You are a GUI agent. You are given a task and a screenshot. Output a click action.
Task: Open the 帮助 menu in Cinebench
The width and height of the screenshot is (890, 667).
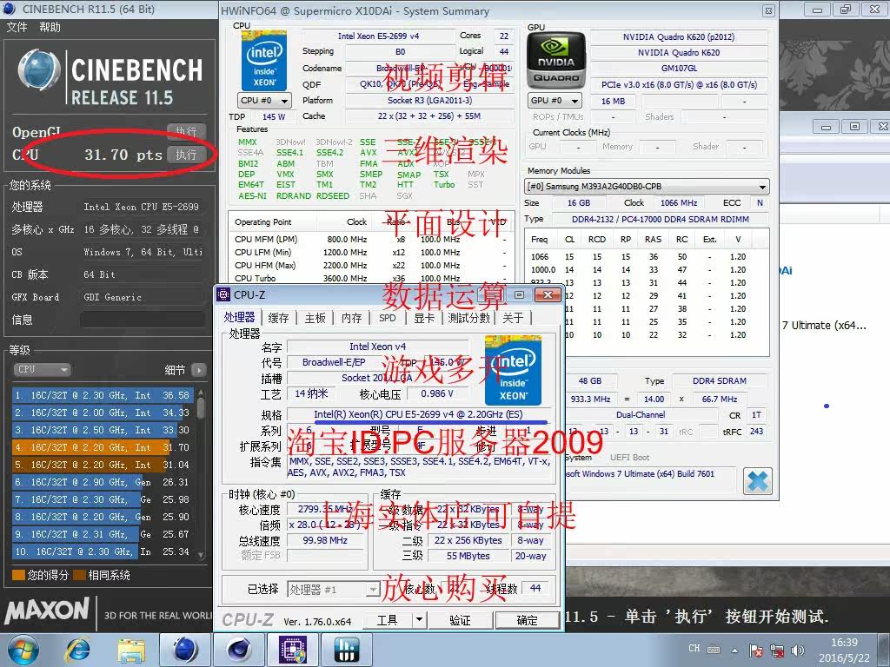[50, 27]
